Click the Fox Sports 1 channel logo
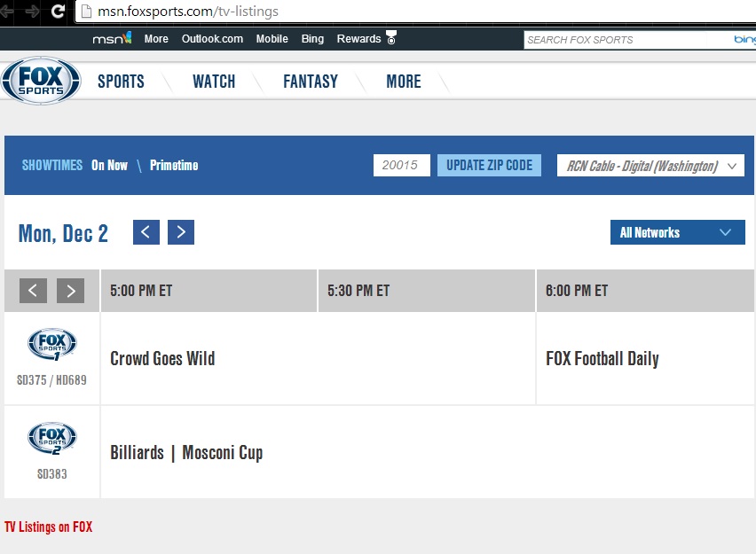756x554 pixels. pos(52,345)
